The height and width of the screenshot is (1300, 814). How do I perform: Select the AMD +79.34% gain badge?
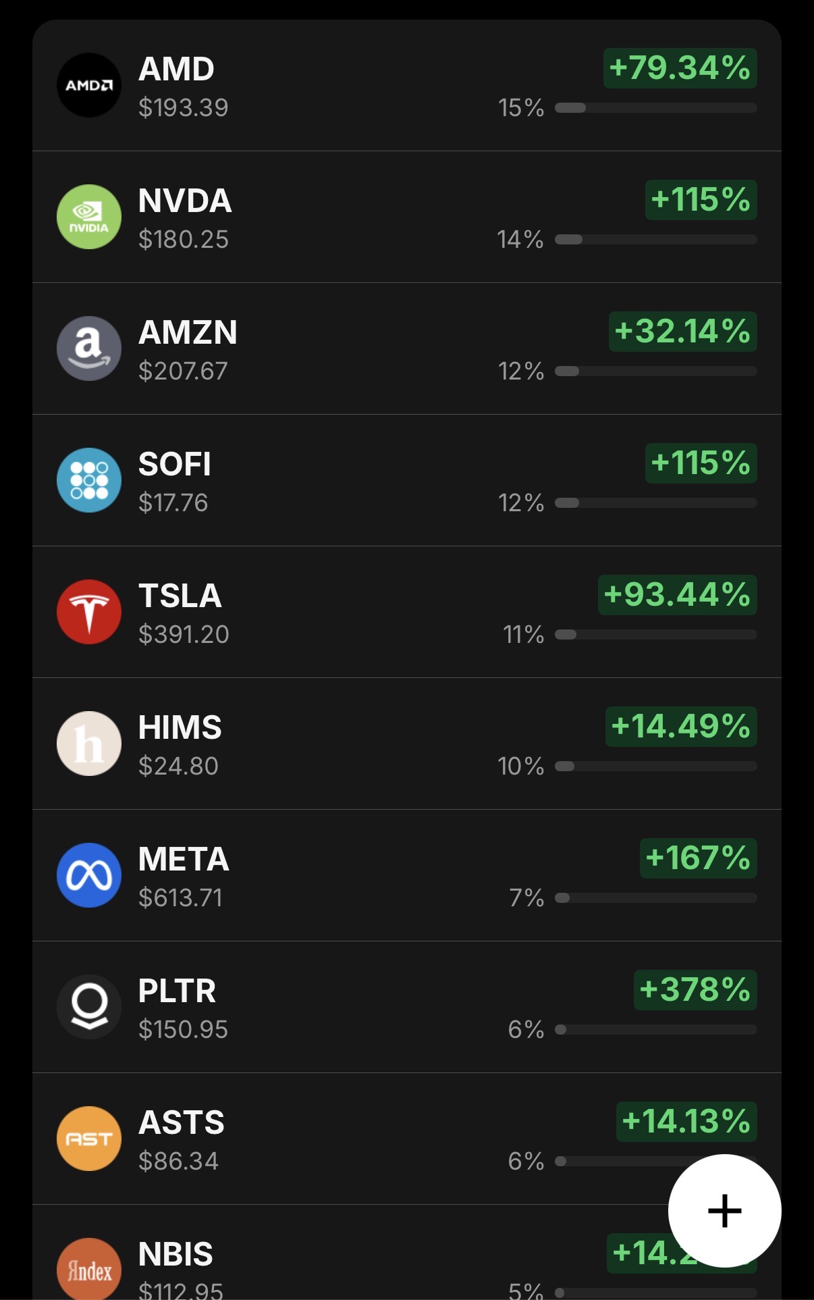(680, 68)
